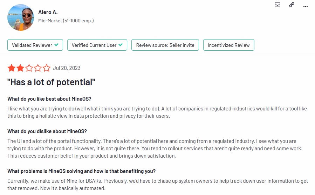315x195 pixels.
Task: Select the Verified Current User badge
Action: point(97,45)
